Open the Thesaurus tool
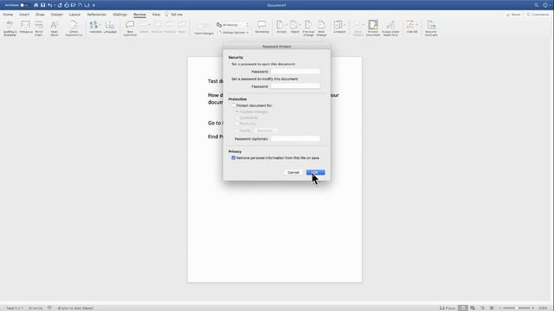554x311 pixels. click(x=26, y=28)
